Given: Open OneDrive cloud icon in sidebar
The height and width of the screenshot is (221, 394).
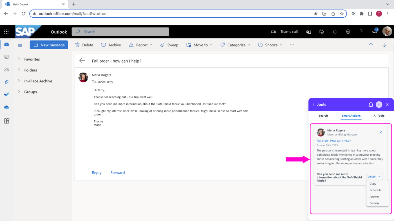Looking at the screenshot, I should pyautogui.click(x=6, y=107).
